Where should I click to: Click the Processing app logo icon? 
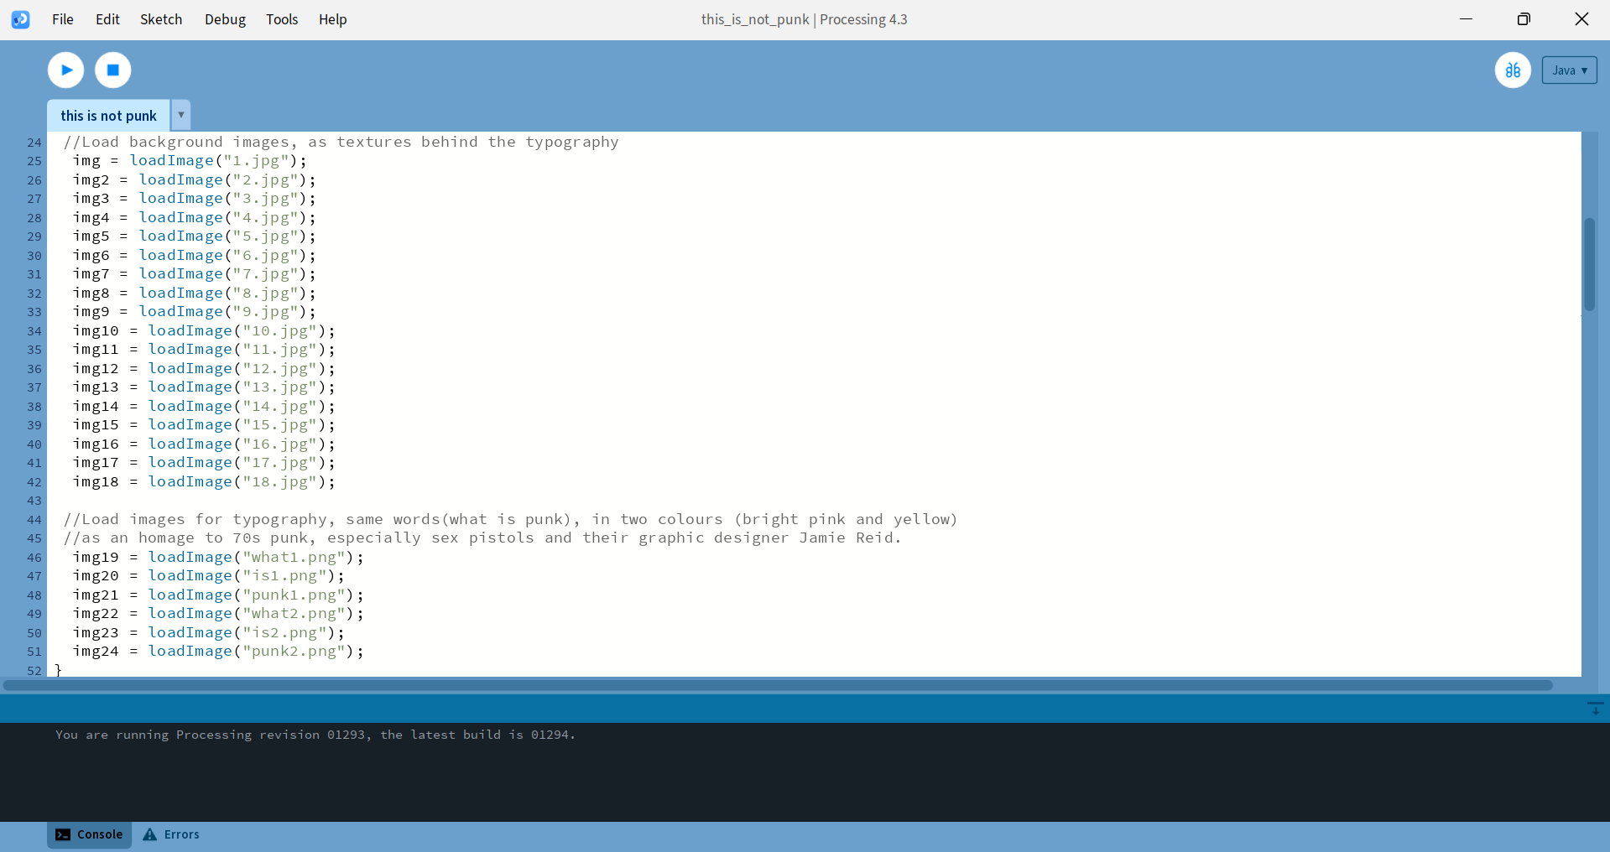click(21, 19)
